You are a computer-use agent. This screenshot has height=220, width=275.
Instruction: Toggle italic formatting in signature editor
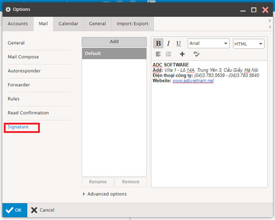pos(168,43)
